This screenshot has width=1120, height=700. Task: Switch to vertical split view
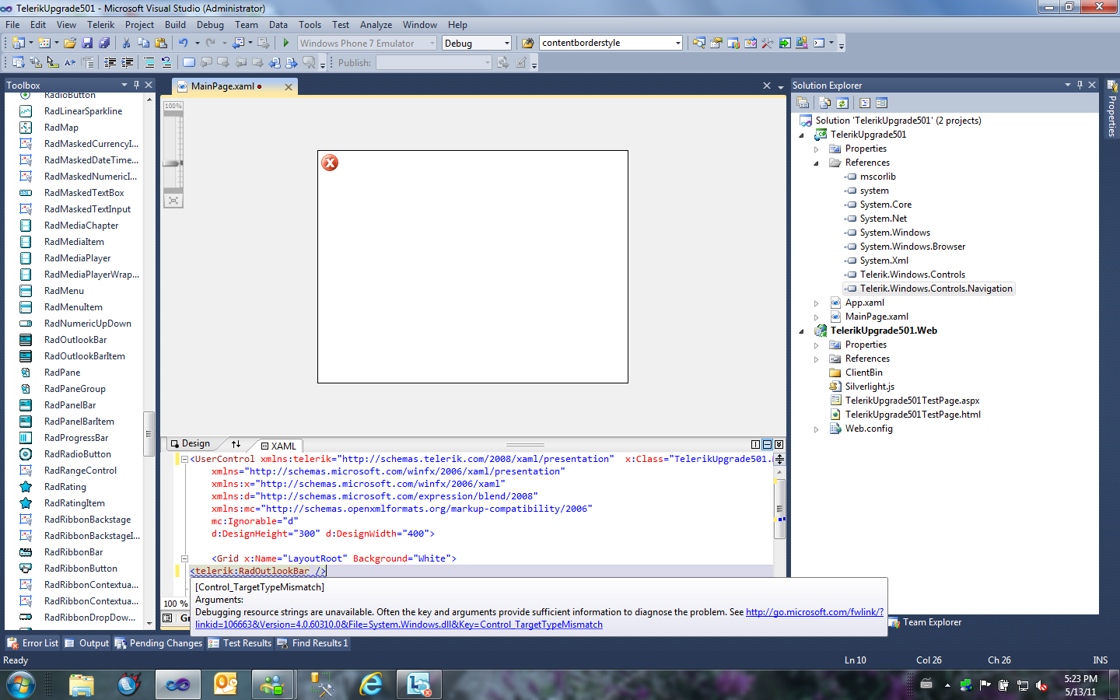pyautogui.click(x=755, y=444)
